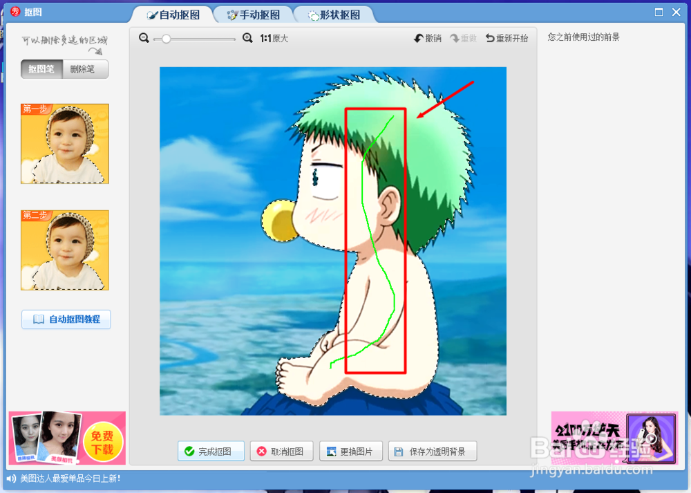This screenshot has width=691, height=493.
Task: Click the 1:1 原大 original size button
Action: (274, 38)
